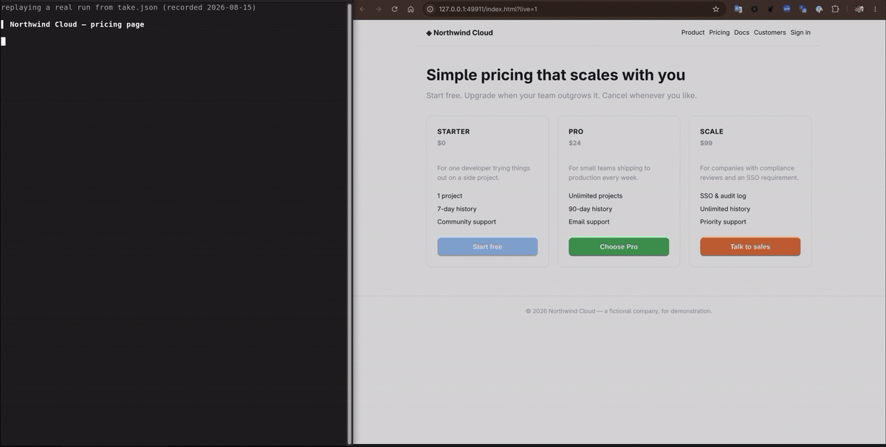This screenshot has height=447, width=886.
Task: Open the translate extension icon
Action: click(738, 9)
